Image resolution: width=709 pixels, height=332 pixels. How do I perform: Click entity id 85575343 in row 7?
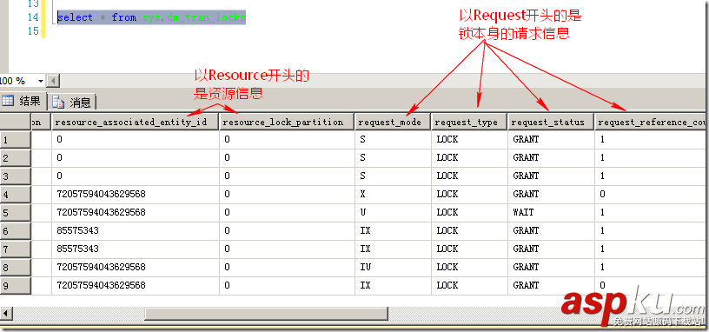pos(136,249)
